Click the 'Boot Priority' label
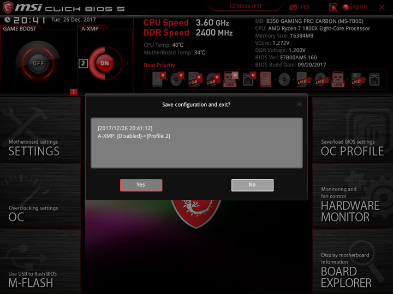393x294 pixels. [159, 65]
